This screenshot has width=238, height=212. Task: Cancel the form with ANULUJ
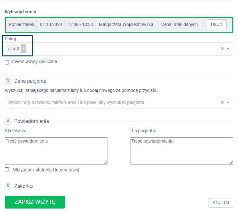pos(221,203)
